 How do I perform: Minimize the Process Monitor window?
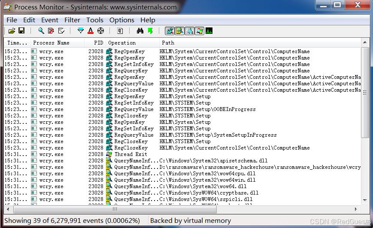pyautogui.click(x=324, y=5)
